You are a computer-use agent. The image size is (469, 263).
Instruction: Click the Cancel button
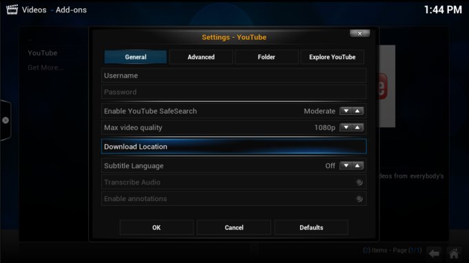tap(234, 227)
